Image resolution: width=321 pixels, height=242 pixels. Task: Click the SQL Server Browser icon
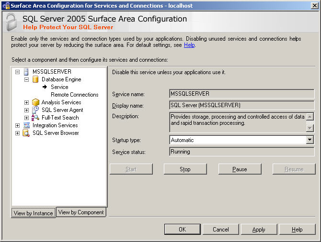click(26, 133)
